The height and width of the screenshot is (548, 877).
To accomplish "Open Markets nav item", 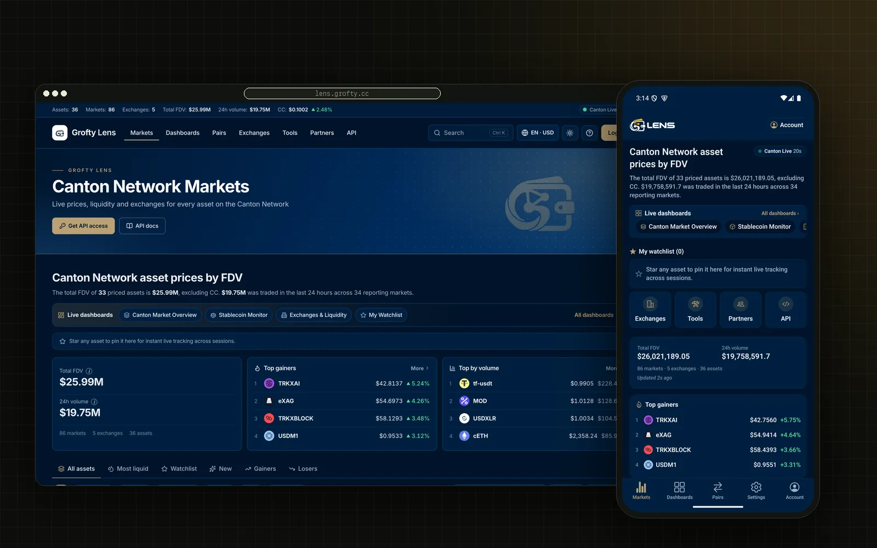I will pyautogui.click(x=141, y=133).
